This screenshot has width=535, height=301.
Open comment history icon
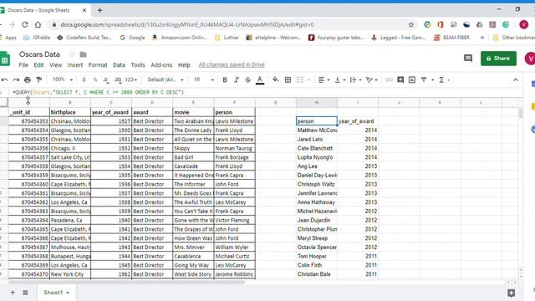pyautogui.click(x=468, y=59)
